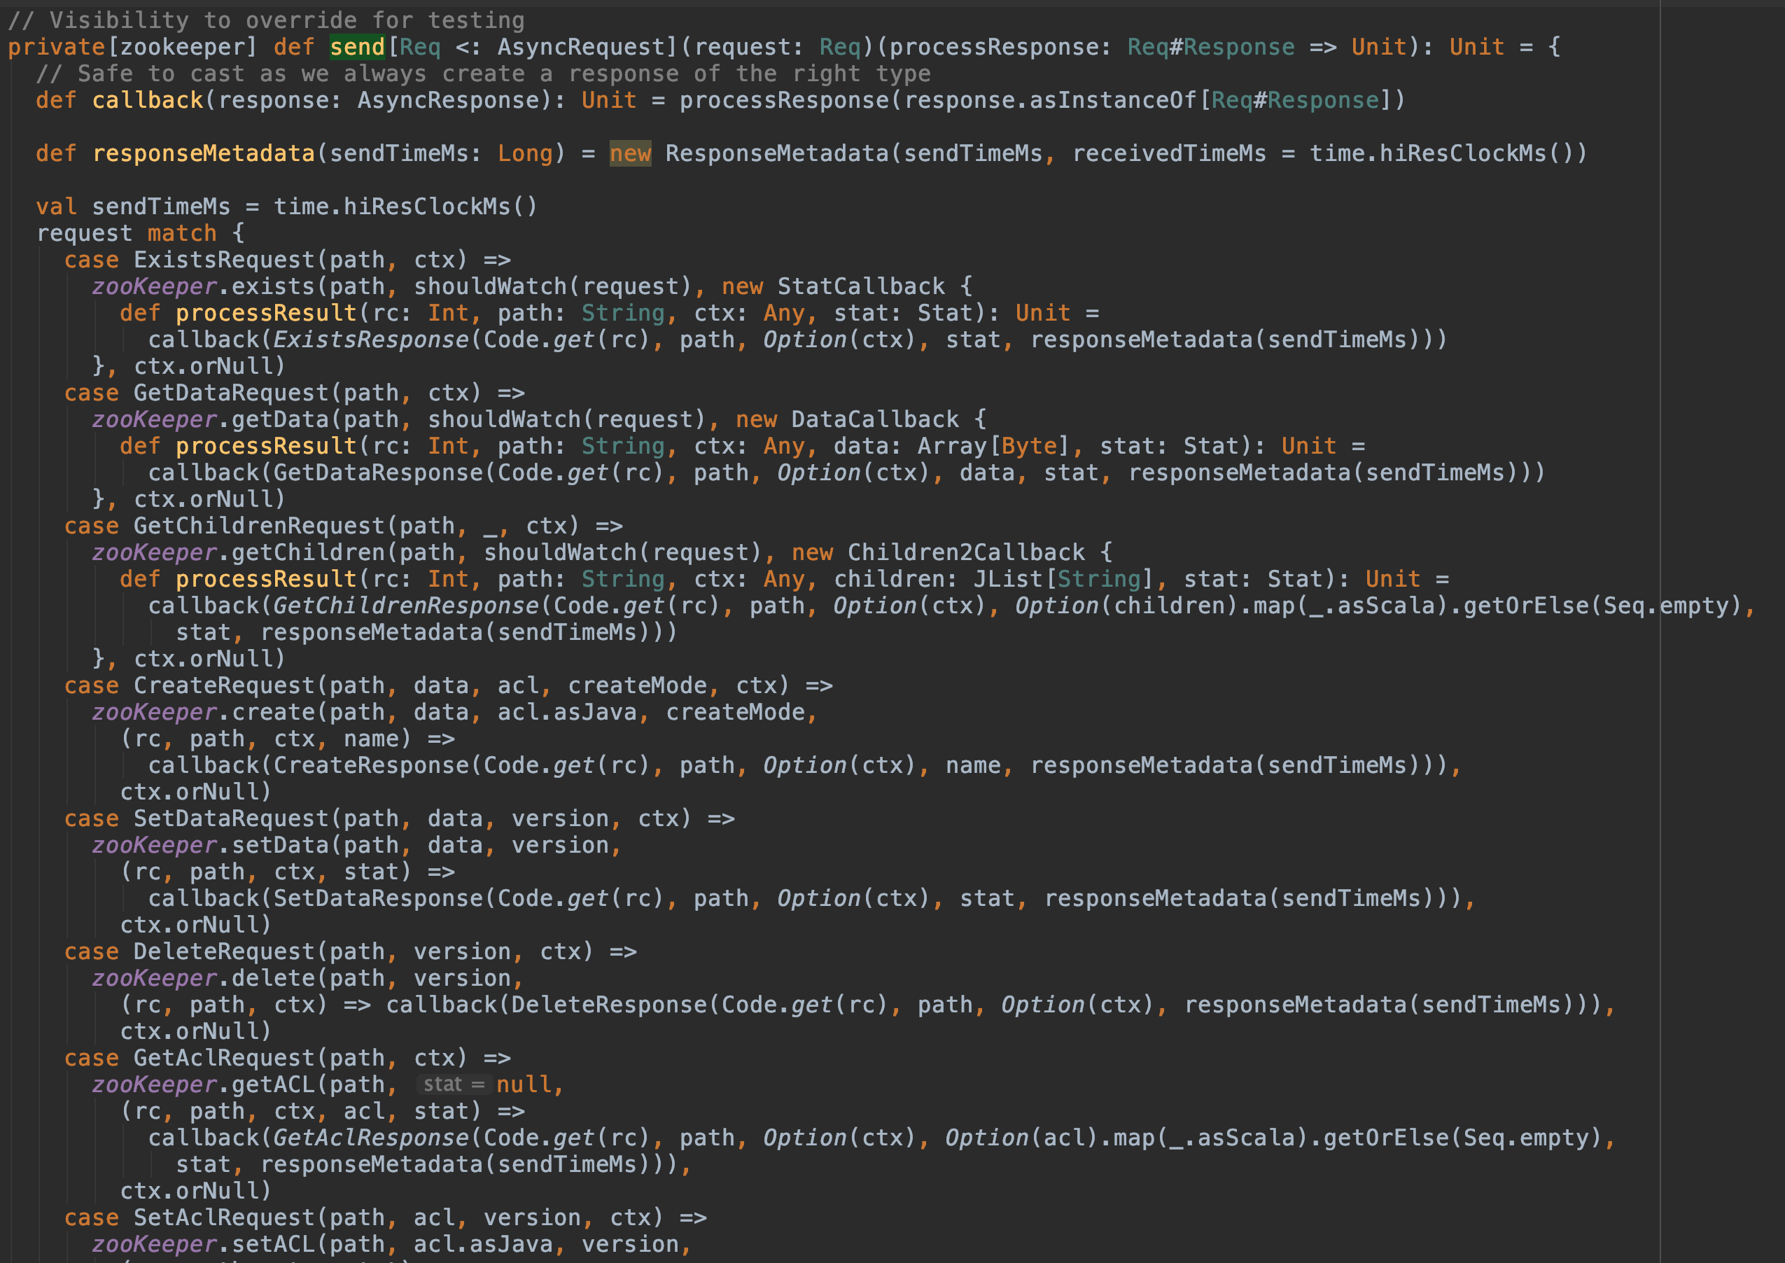Click the null argument in getACL call
The width and height of the screenshot is (1785, 1263).
point(524,1084)
